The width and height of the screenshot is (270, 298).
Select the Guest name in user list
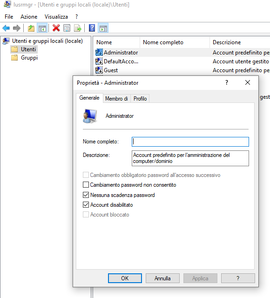[111, 70]
